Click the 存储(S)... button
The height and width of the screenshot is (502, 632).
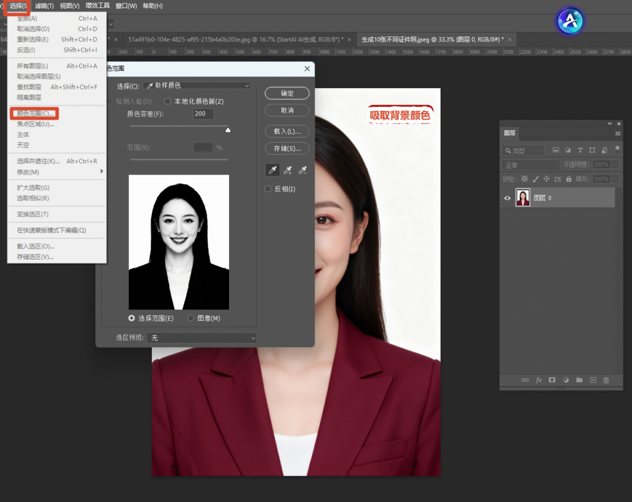coord(287,148)
